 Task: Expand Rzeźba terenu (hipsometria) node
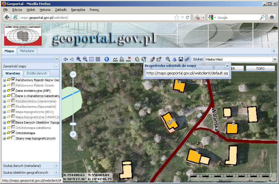[4, 107]
